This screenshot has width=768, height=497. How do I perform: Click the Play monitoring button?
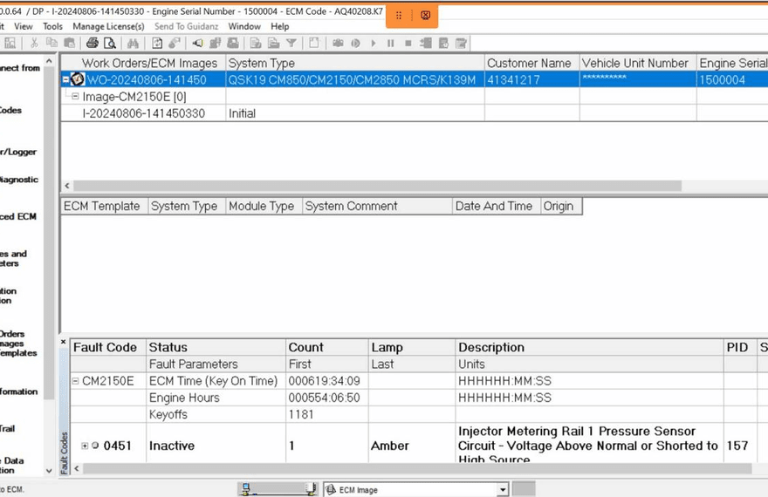click(374, 43)
